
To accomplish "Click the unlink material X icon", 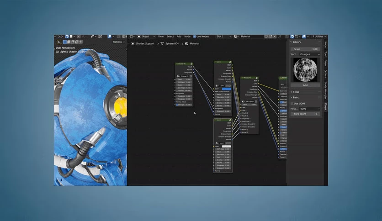I will click(275, 37).
